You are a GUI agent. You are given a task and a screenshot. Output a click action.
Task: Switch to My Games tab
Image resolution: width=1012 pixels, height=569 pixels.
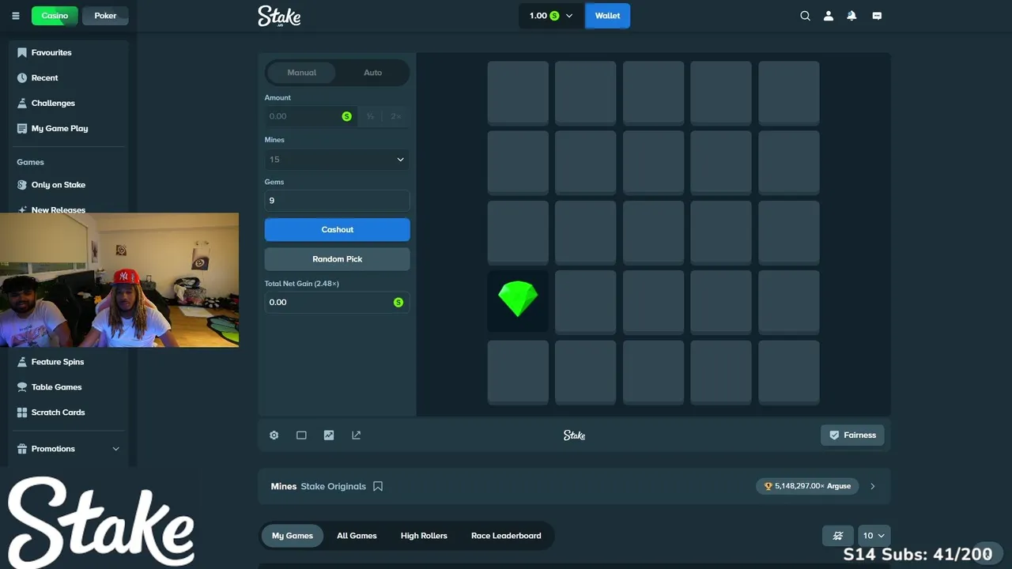(293, 536)
